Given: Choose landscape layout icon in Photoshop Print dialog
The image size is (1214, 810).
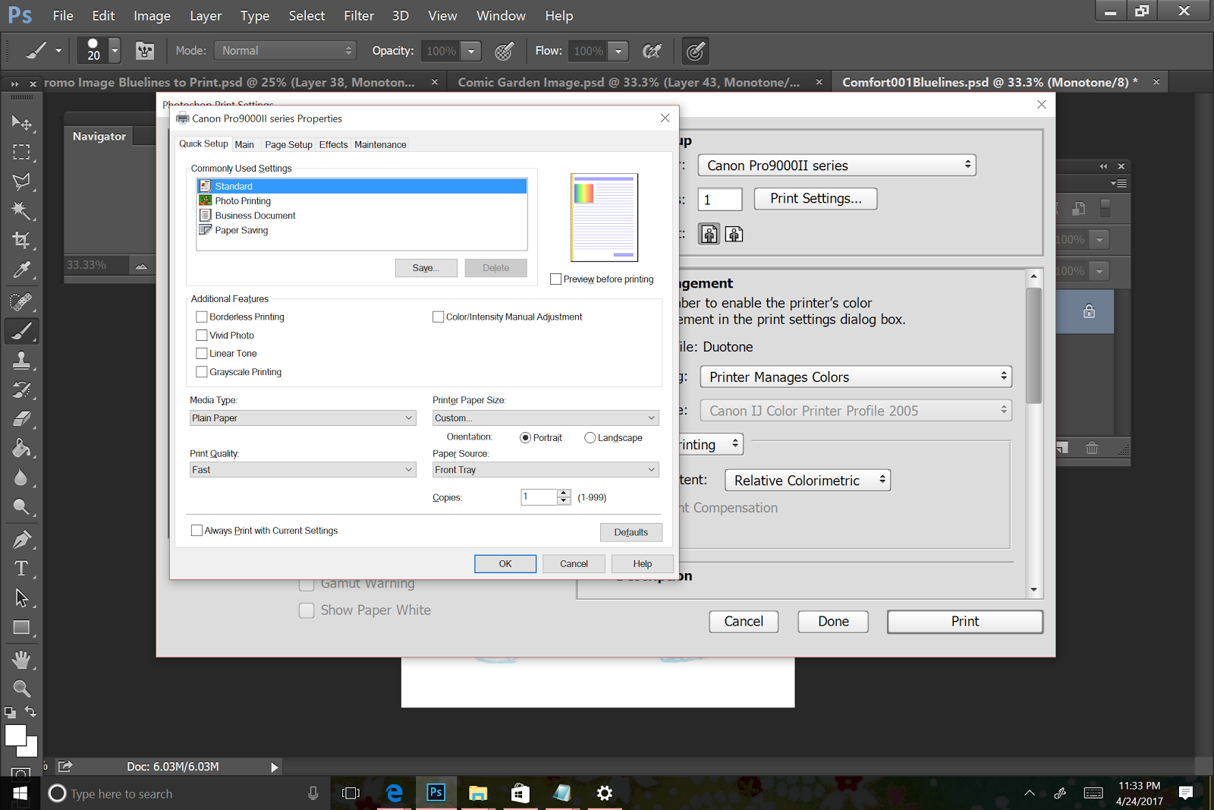Looking at the screenshot, I should (734, 234).
